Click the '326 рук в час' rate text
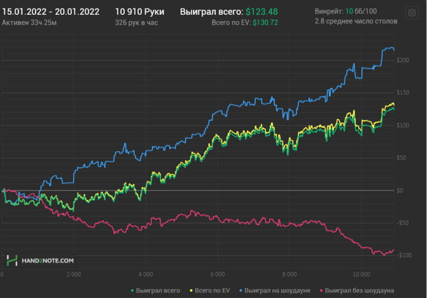This screenshot has height=298, width=427. pyautogui.click(x=137, y=23)
